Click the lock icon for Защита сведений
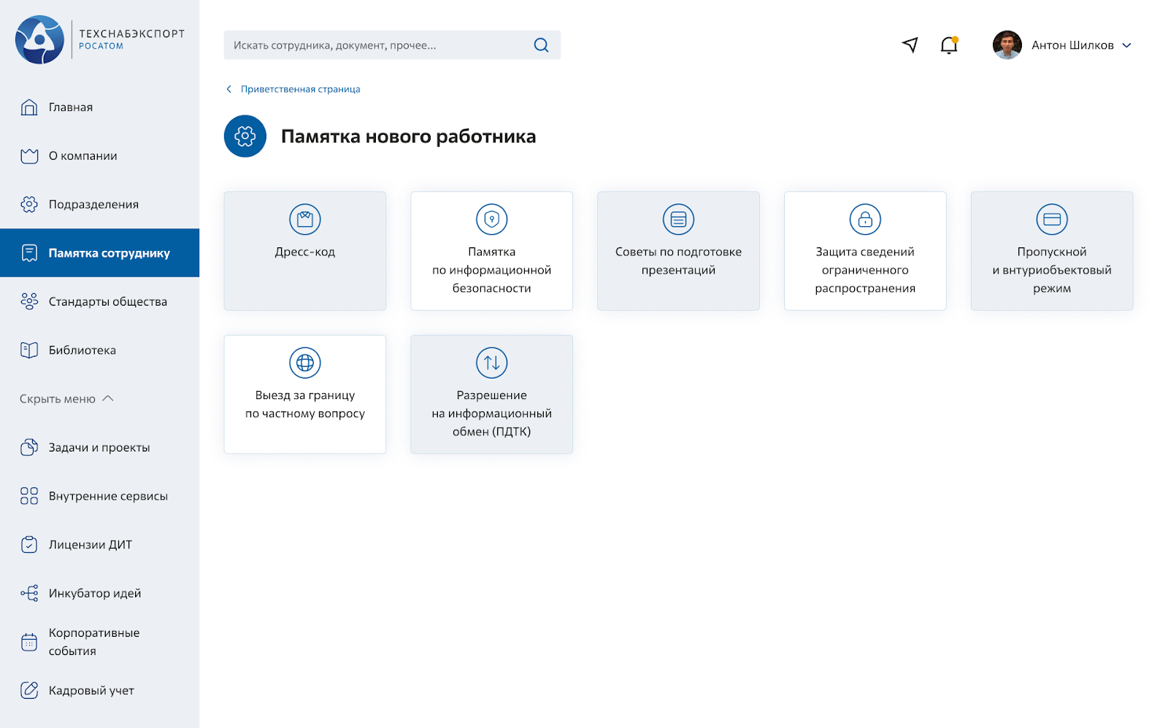Screen dimensions: 1168x728 click(x=865, y=220)
